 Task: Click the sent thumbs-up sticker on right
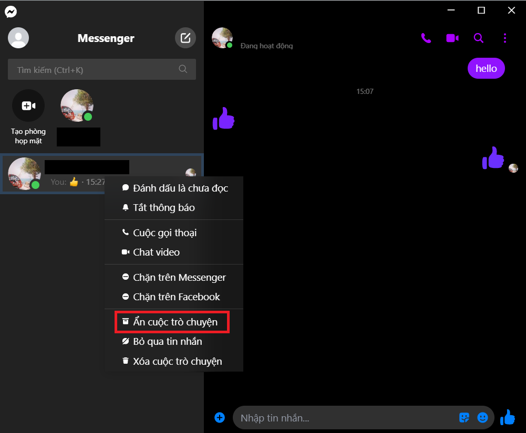coord(493,158)
